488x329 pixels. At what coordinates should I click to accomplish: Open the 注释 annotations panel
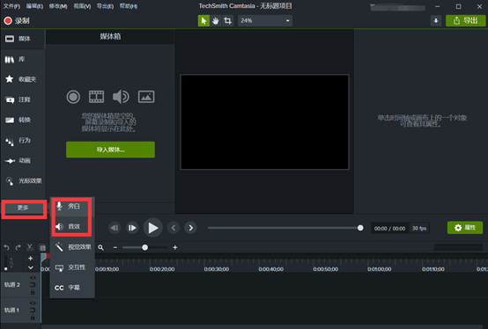click(22, 99)
